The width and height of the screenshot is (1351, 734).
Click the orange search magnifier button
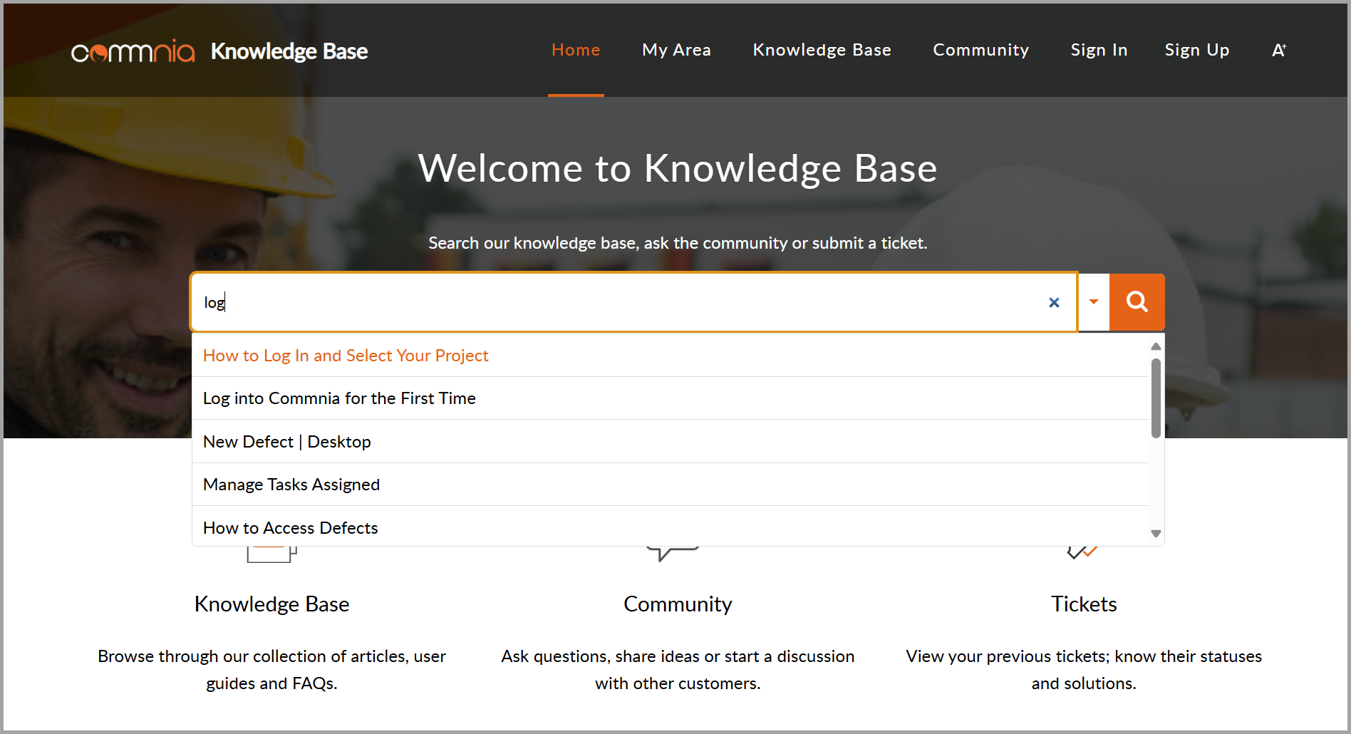[1137, 302]
